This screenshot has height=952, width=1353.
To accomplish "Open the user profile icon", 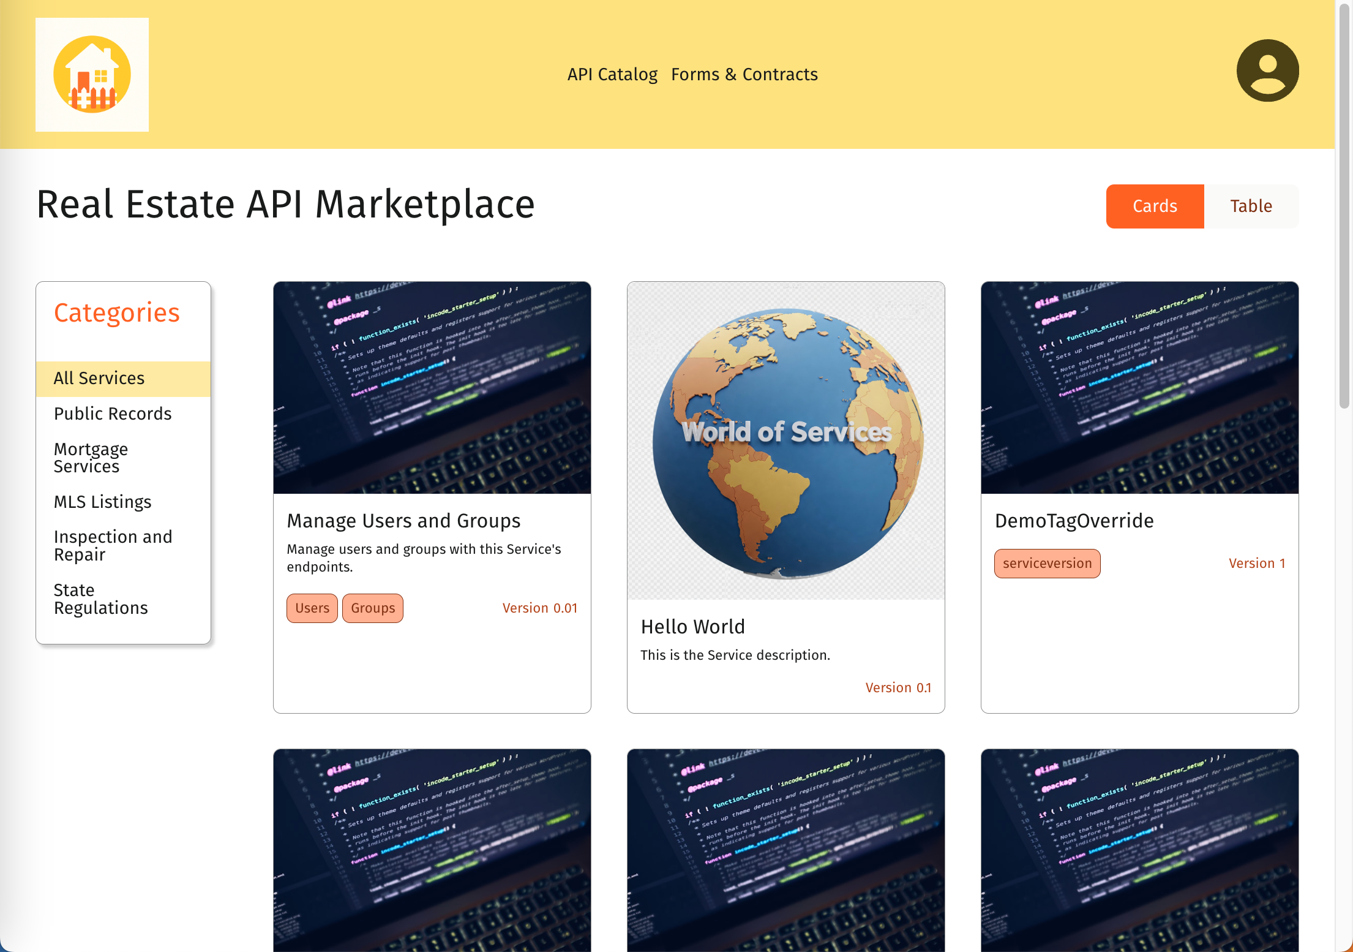I will tap(1267, 70).
